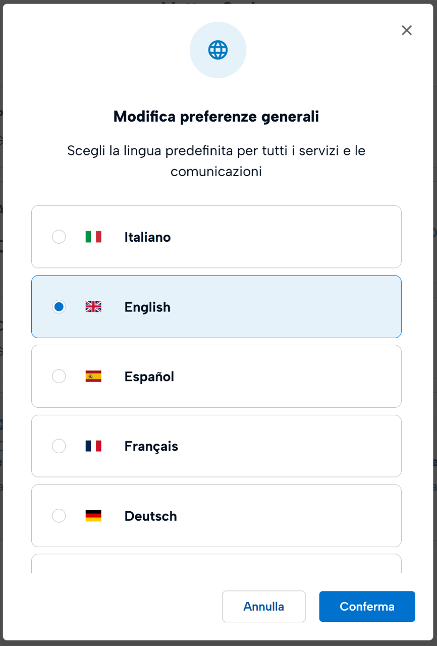437x646 pixels.
Task: Click the German flag icon
Action: (x=93, y=515)
